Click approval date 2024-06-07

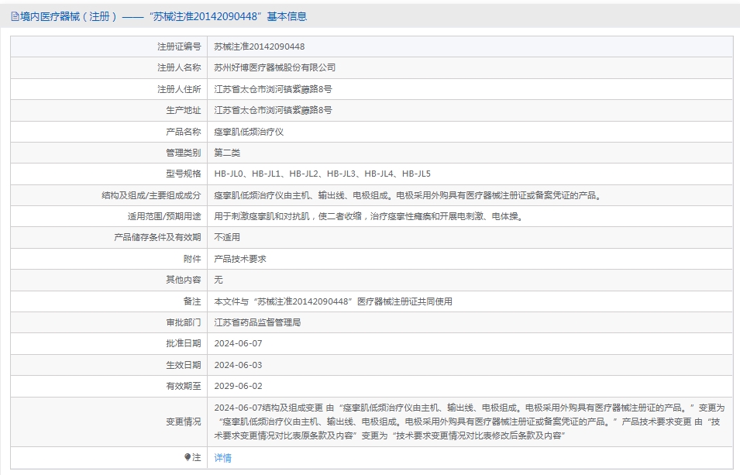(x=238, y=344)
